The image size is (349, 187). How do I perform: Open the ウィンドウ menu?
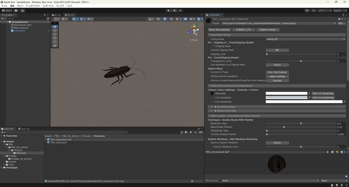(x=60, y=6)
